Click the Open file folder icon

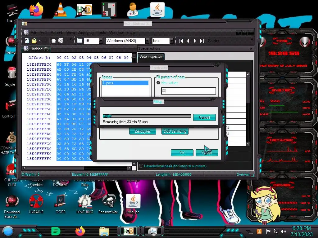tap(34, 41)
